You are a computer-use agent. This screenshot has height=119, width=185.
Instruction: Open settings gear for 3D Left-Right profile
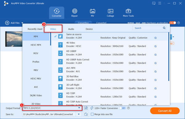pos(155,88)
